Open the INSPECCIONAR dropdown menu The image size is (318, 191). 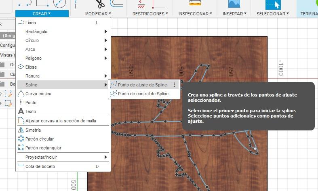click(x=195, y=14)
